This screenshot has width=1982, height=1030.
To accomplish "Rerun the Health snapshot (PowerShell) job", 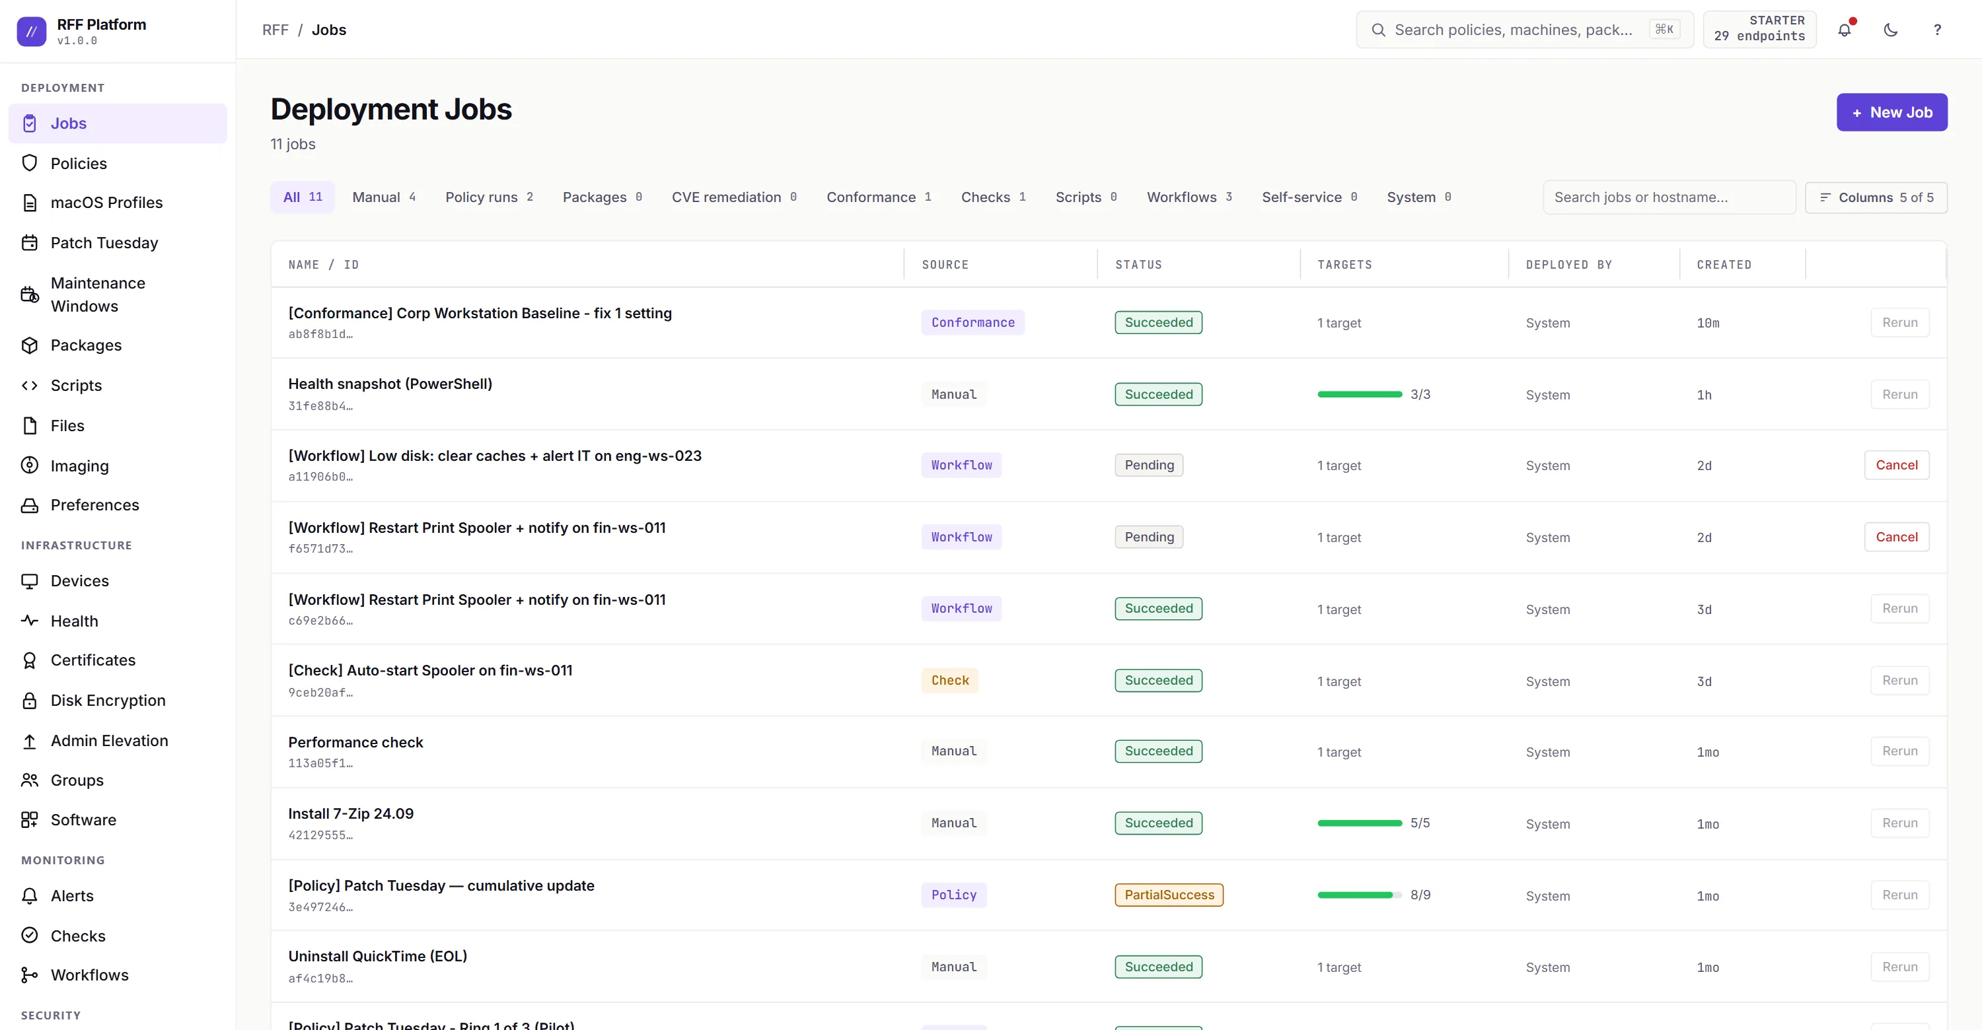I will (1899, 394).
